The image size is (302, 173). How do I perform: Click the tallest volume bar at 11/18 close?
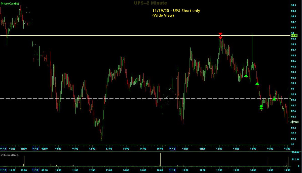pos(160,159)
